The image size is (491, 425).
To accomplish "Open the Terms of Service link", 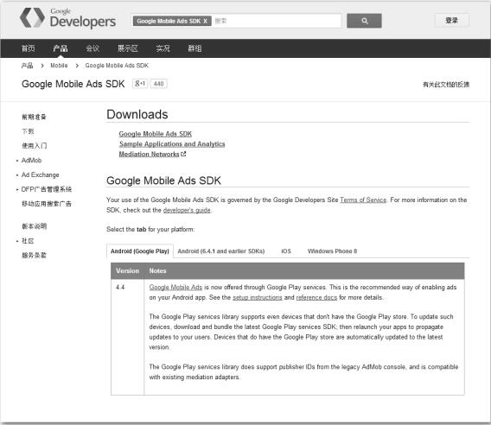I will pyautogui.click(x=363, y=200).
